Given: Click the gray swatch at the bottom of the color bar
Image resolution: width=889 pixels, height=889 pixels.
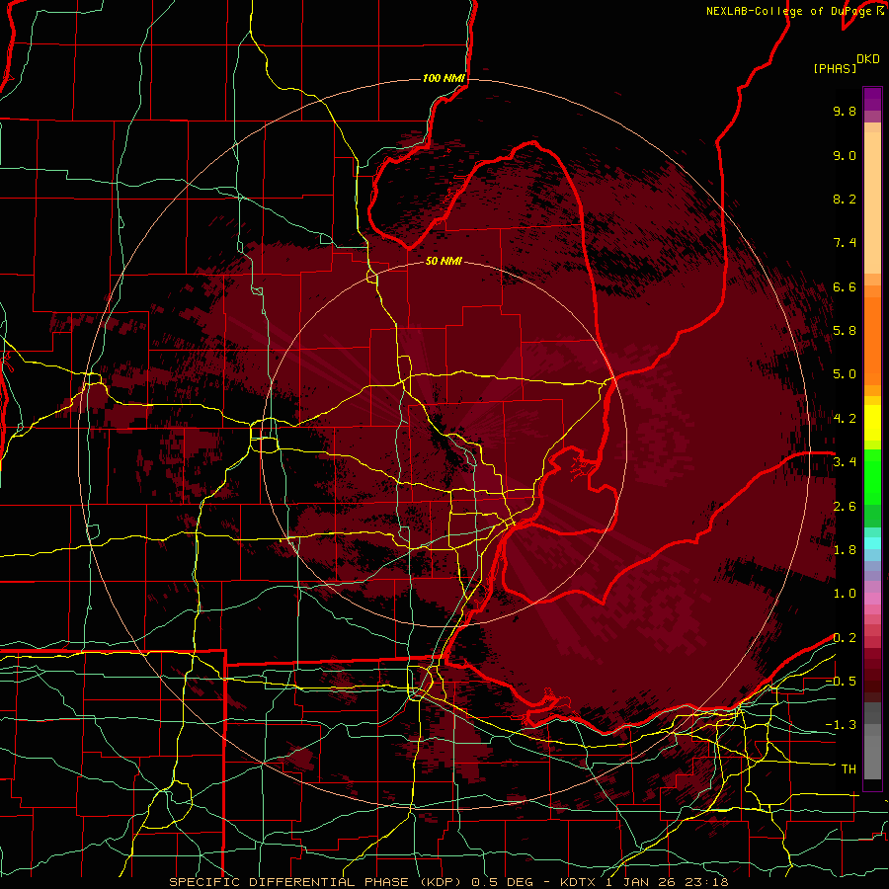Looking at the screenshot, I should pyautogui.click(x=872, y=760).
